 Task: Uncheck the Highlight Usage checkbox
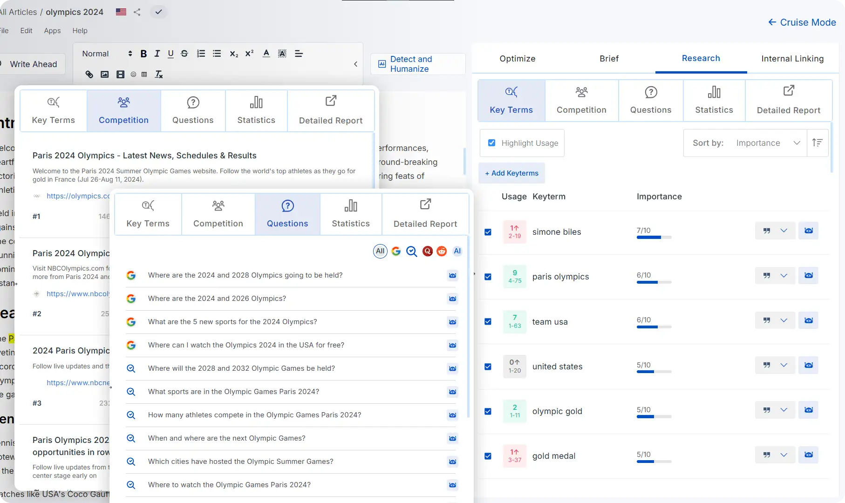[491, 143]
